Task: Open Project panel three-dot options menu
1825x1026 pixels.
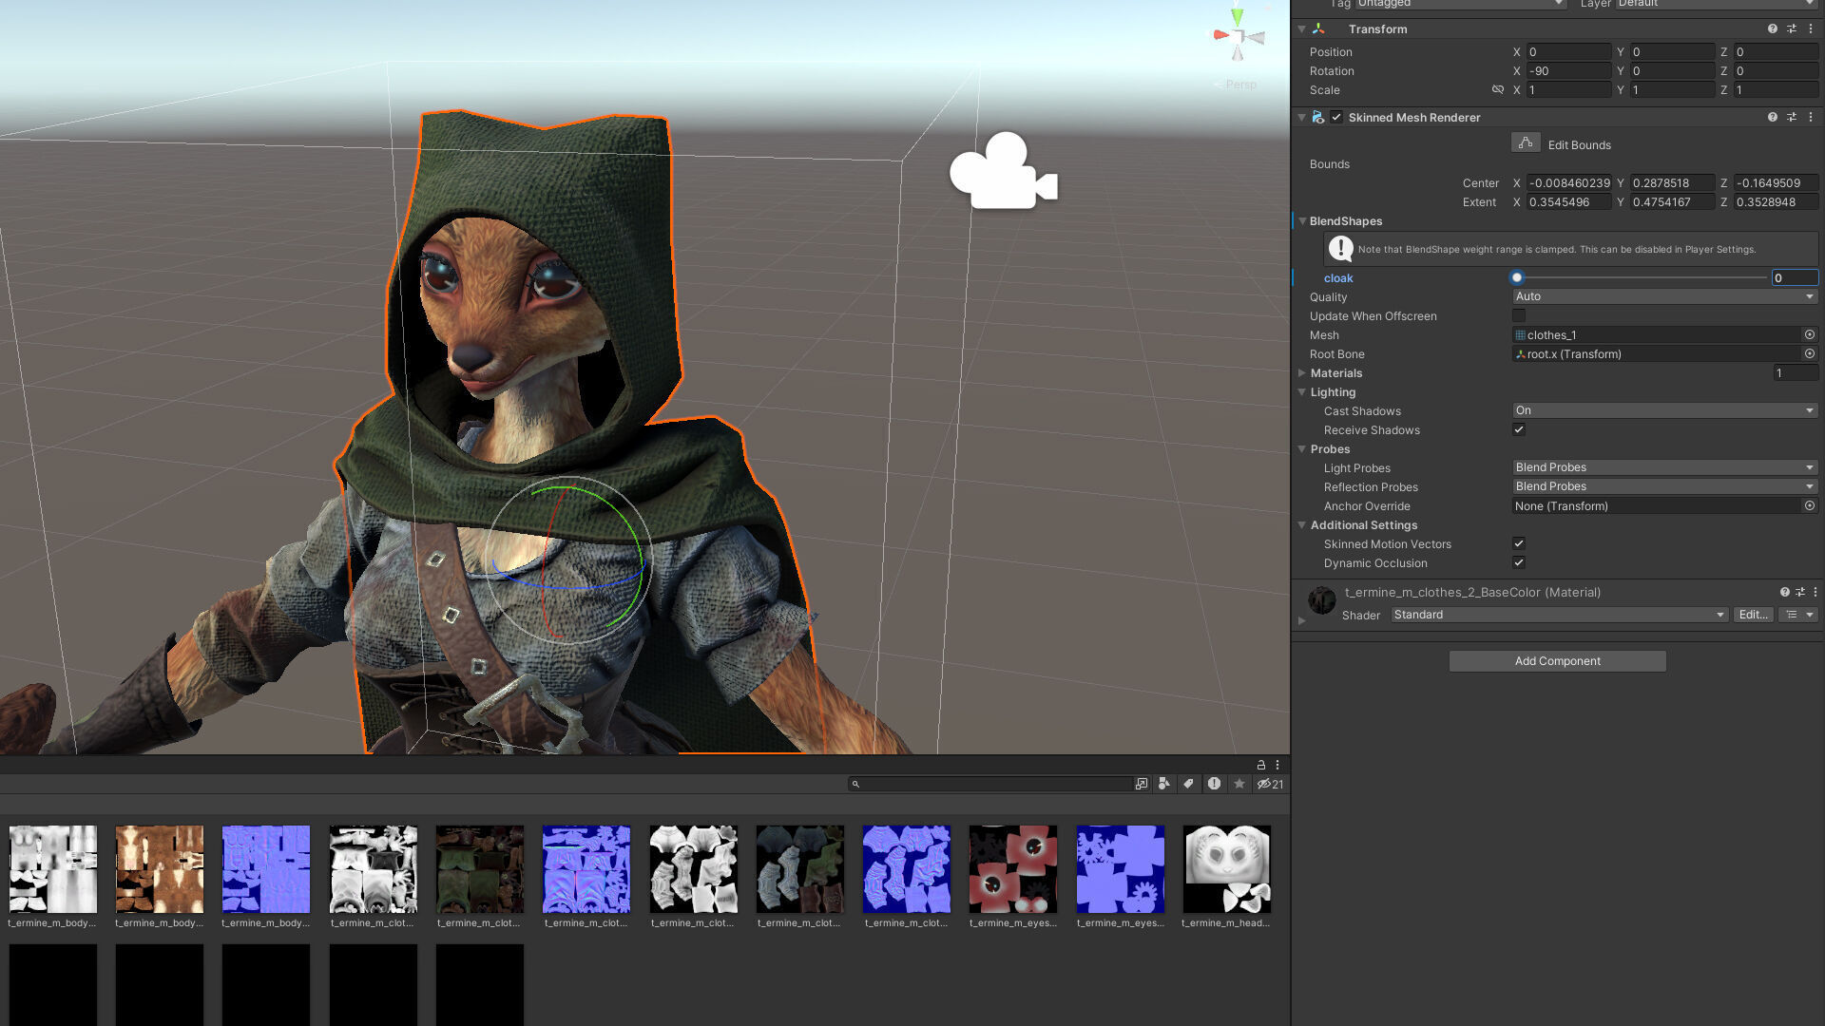Action: pos(1277,765)
